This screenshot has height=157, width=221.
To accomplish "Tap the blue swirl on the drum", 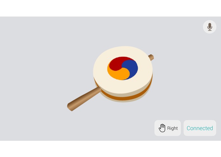I will 132,68.
